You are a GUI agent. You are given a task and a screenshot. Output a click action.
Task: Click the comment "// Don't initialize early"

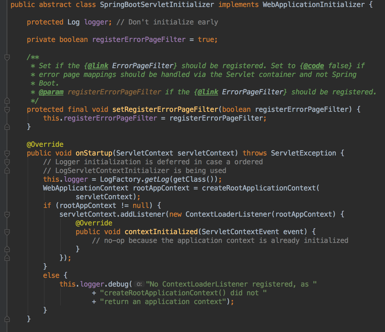click(x=167, y=22)
